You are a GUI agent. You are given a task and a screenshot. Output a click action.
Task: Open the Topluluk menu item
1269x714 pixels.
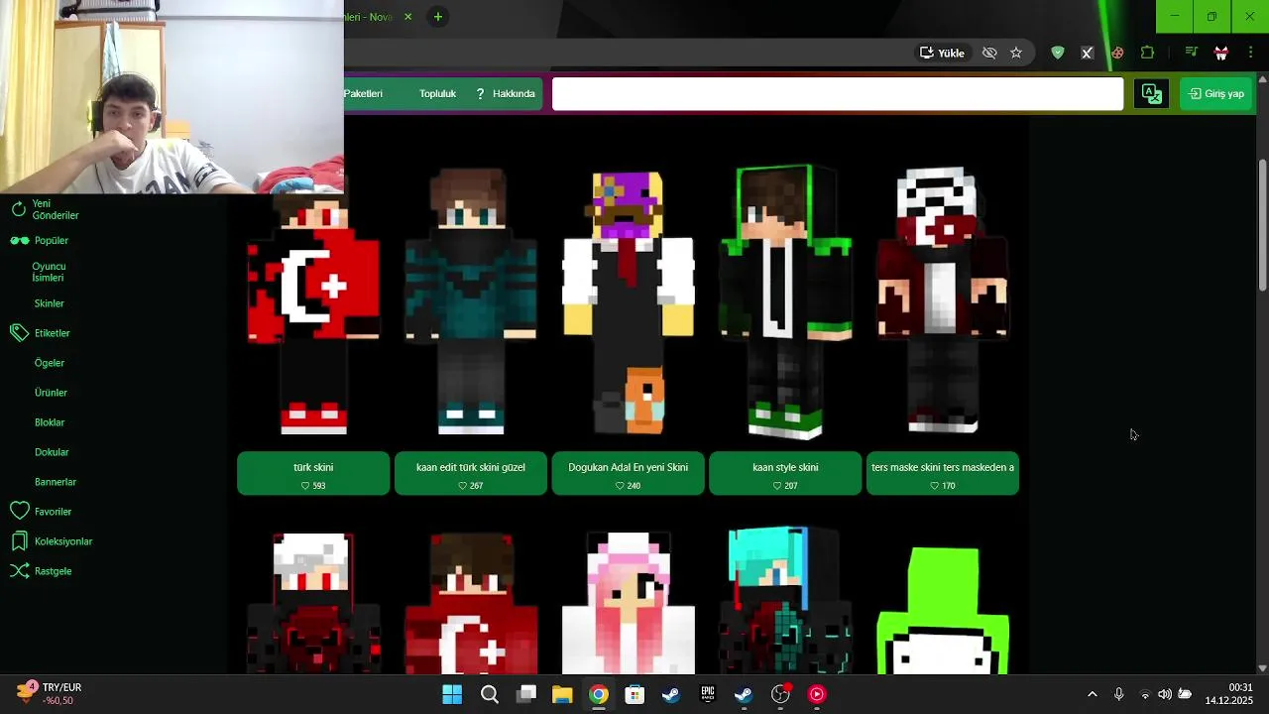pyautogui.click(x=437, y=93)
